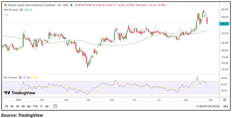Click the SMA 50 refresh icon
Screen dimensions: 232x118
tap(21, 10)
